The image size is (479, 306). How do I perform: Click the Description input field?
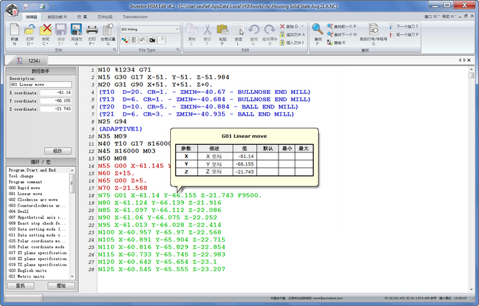click(41, 85)
